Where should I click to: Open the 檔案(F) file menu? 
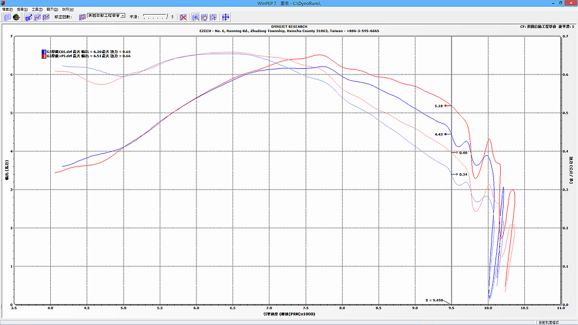pyautogui.click(x=7, y=10)
